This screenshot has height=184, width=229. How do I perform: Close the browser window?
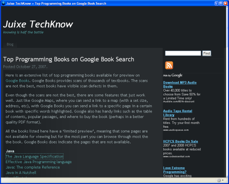click(226, 3)
